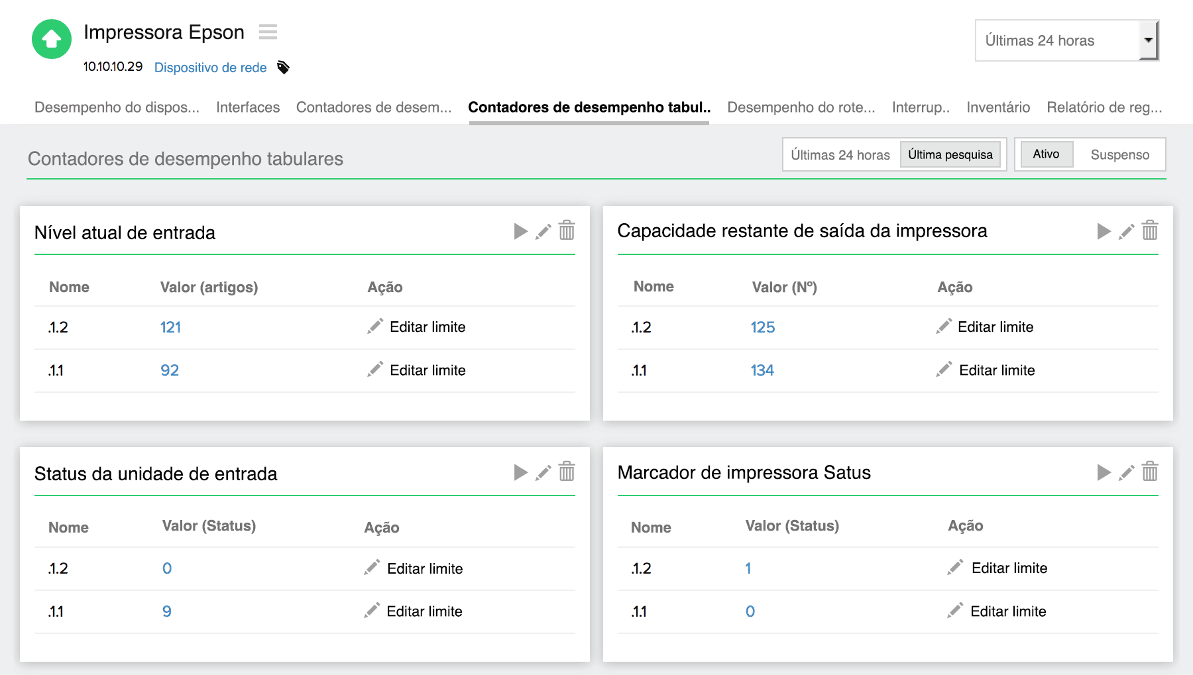Image resolution: width=1193 pixels, height=675 pixels.
Task: Click the green device status up-arrow icon
Action: click(x=52, y=39)
